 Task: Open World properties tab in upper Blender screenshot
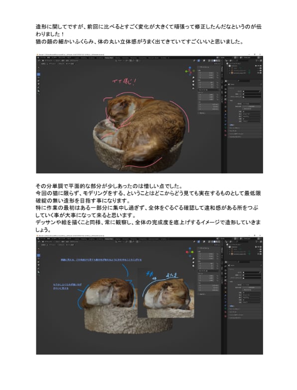pos(225,102)
